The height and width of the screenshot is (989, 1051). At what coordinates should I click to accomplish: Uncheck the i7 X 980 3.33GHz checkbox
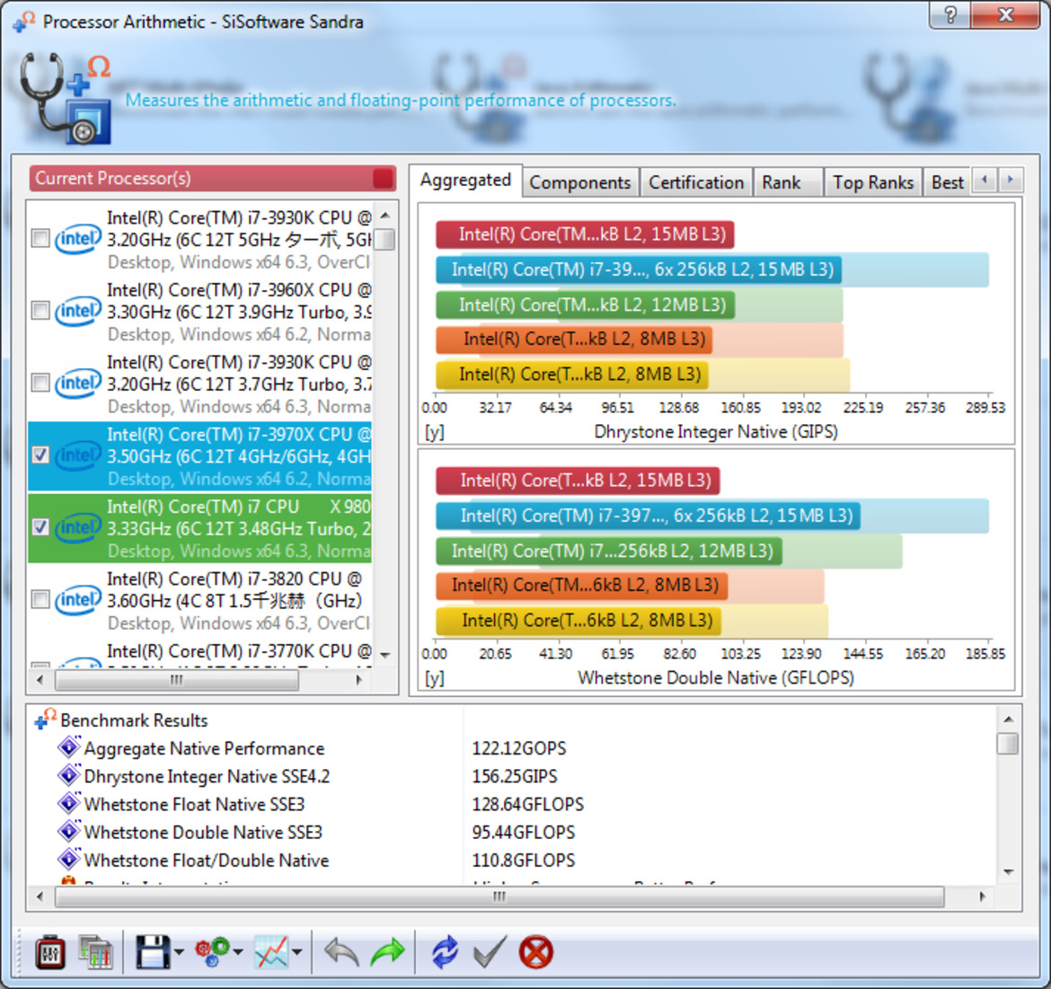click(41, 528)
